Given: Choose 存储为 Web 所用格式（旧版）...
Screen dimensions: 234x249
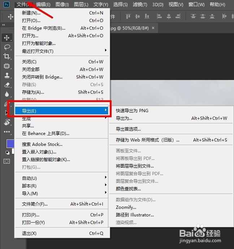Looking at the screenshot, I should point(171,140).
